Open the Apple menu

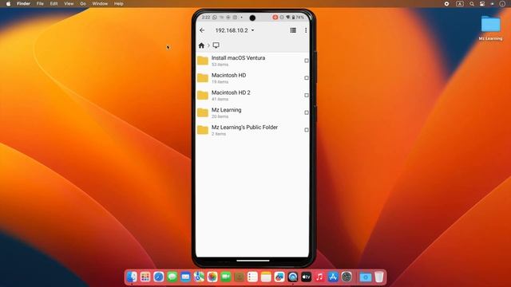click(x=9, y=3)
